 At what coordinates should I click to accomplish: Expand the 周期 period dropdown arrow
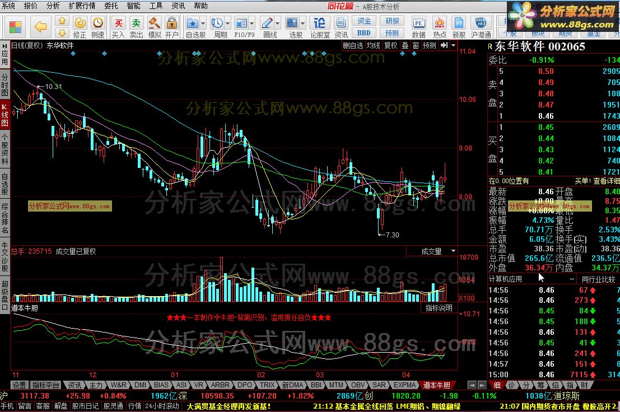tap(227, 24)
